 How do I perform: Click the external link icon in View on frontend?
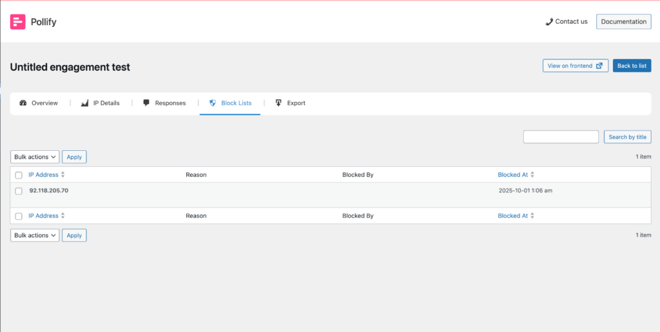(599, 66)
